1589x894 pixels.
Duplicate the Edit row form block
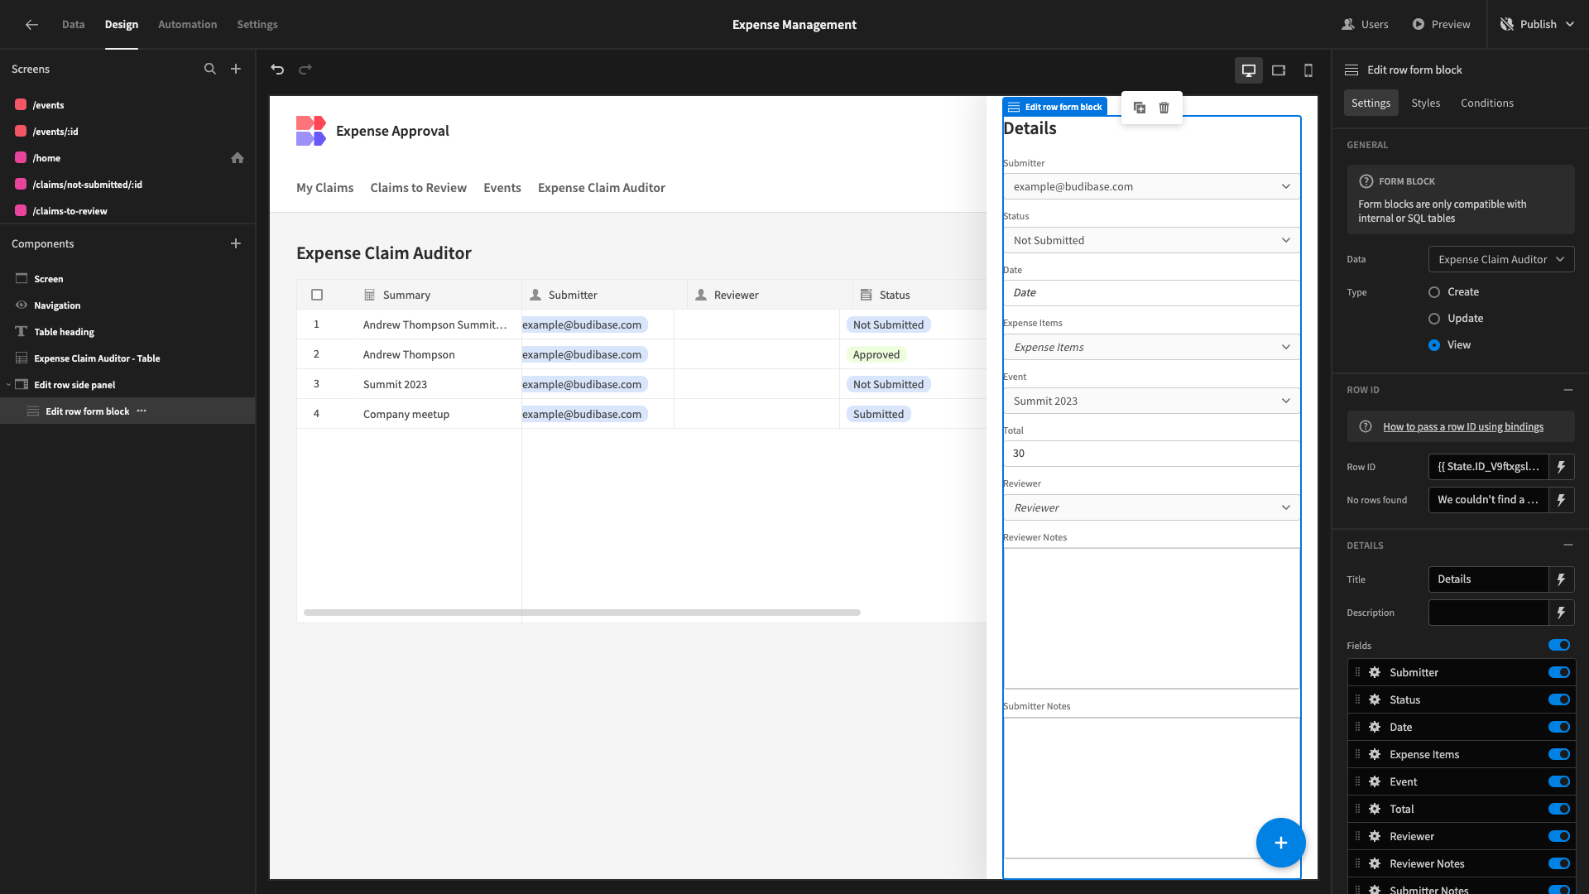coord(1140,108)
